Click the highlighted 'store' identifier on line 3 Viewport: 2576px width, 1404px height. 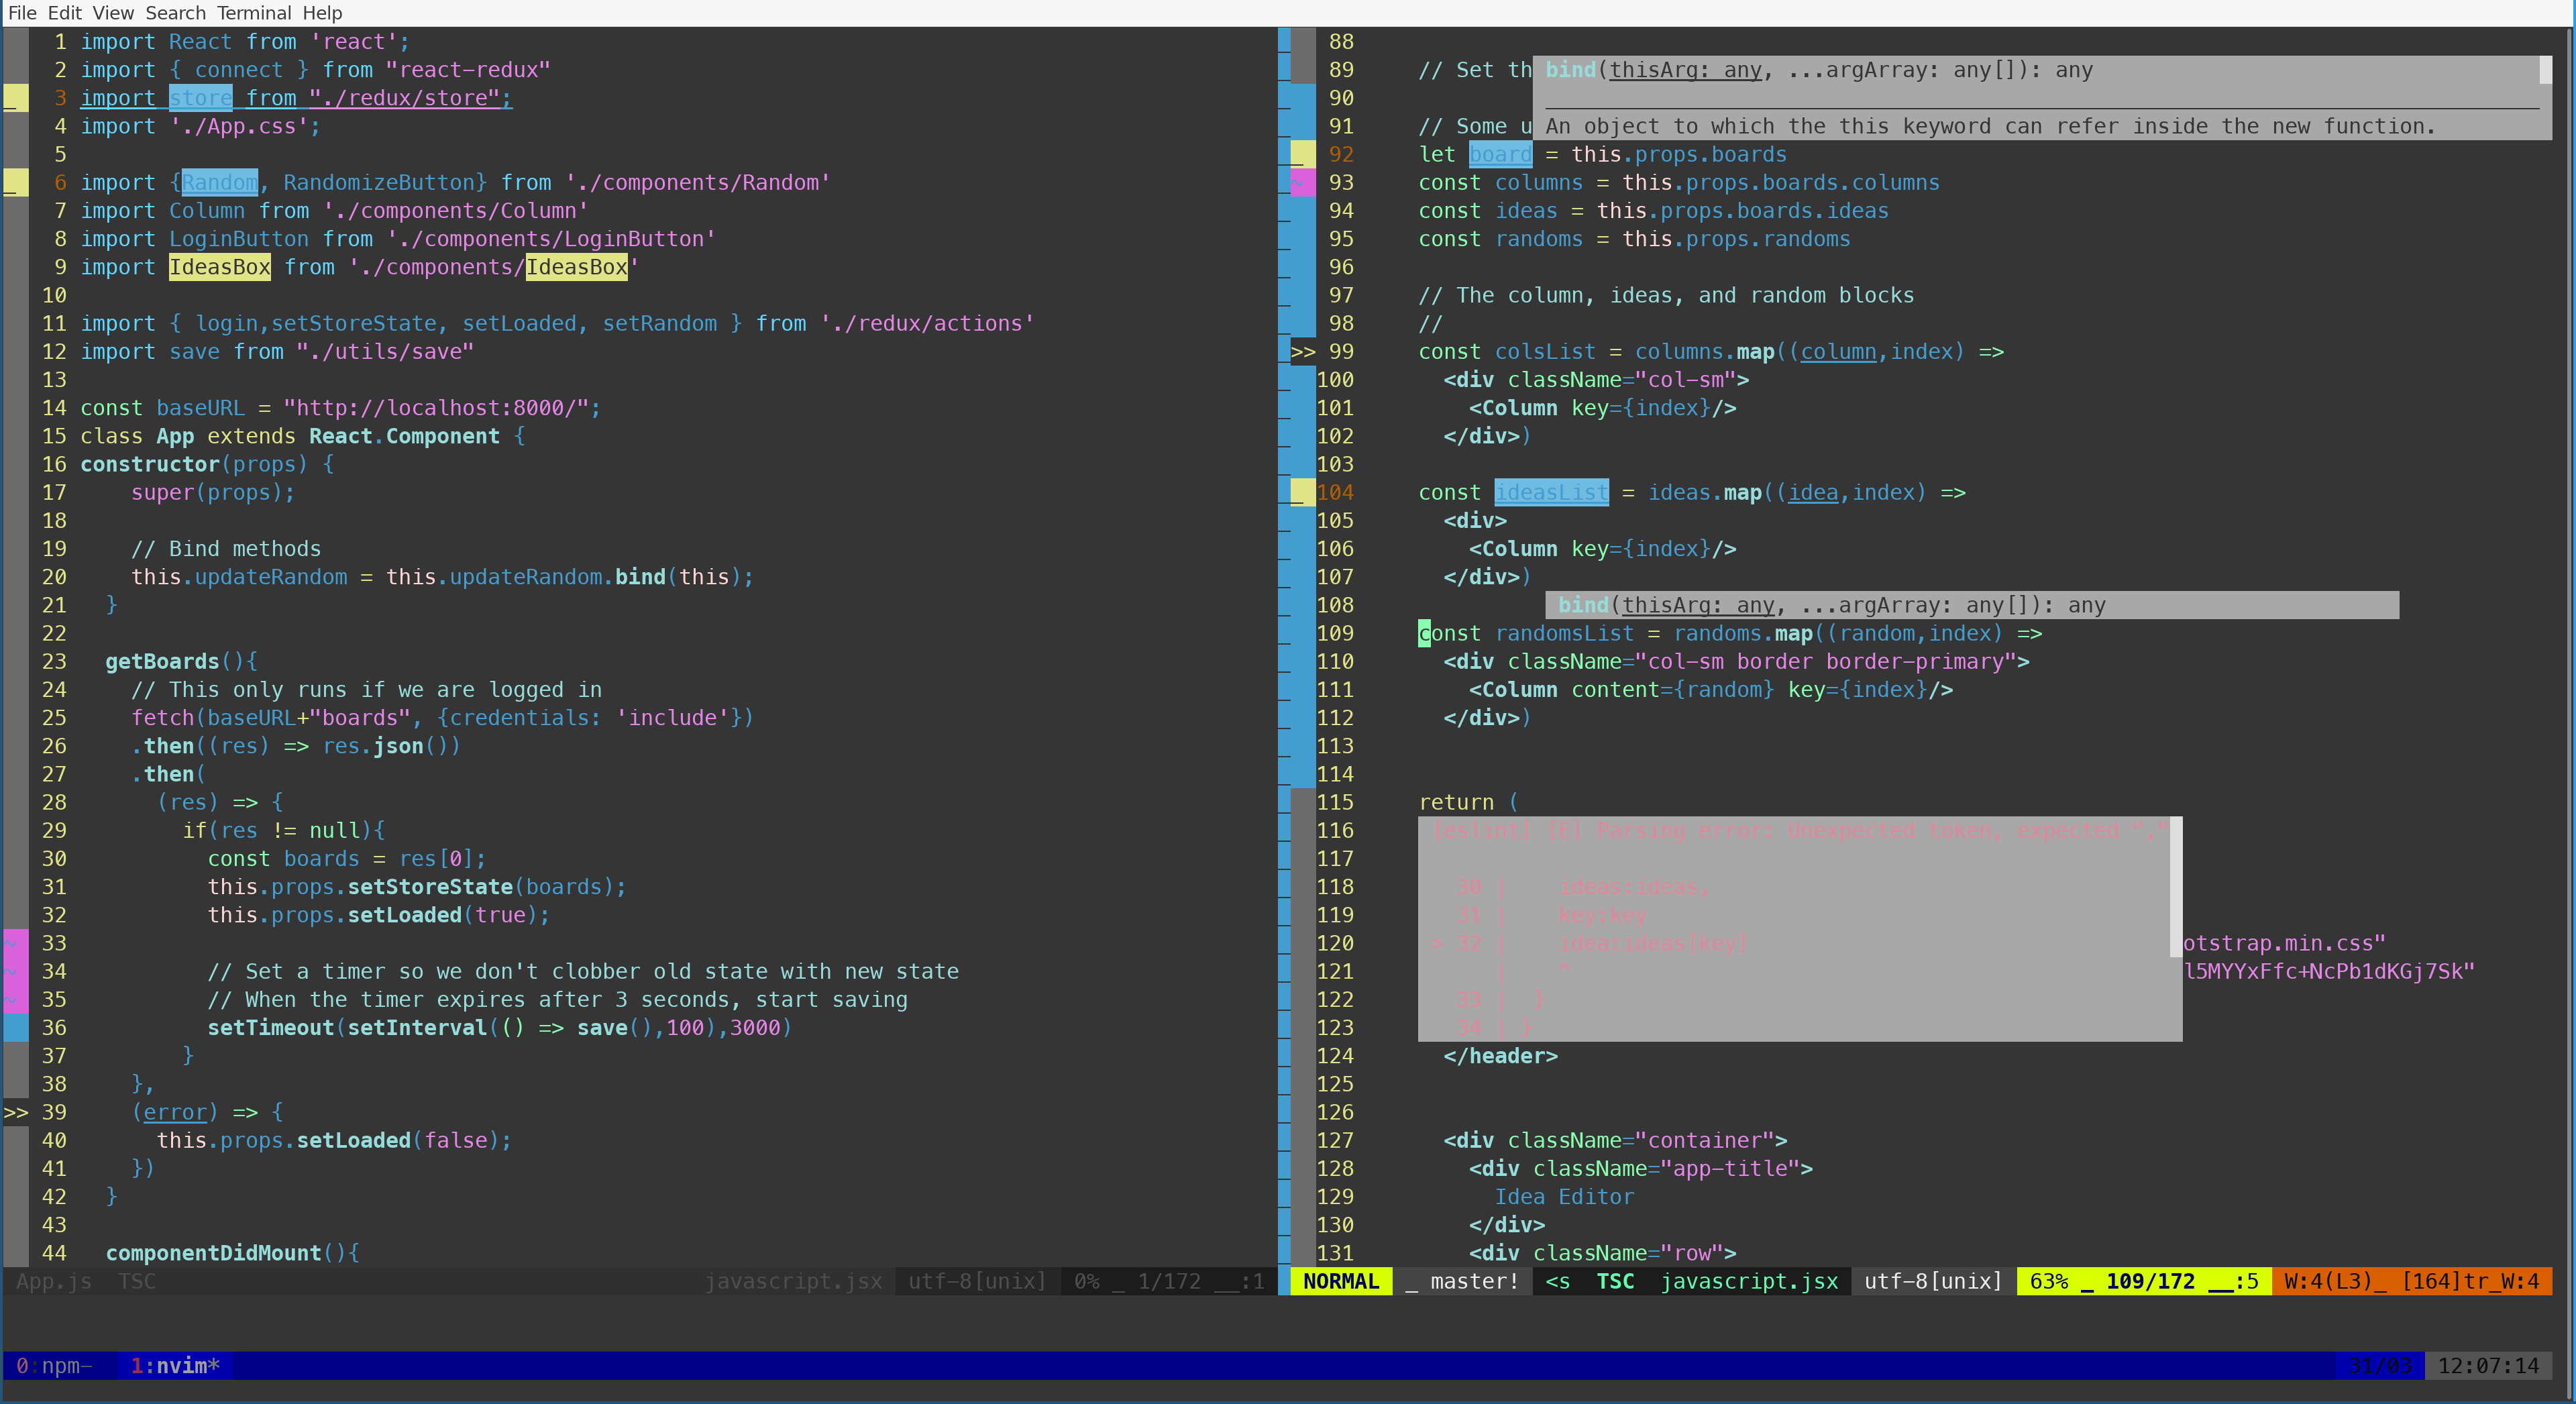pyautogui.click(x=201, y=98)
